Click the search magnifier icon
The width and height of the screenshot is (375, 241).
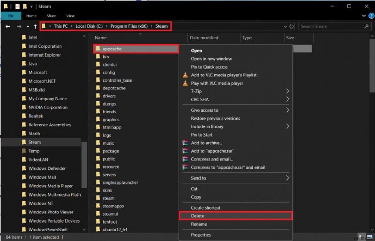pos(367,27)
